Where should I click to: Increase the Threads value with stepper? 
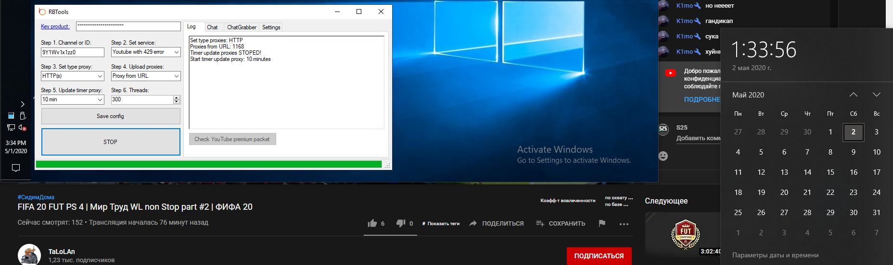[x=177, y=97]
